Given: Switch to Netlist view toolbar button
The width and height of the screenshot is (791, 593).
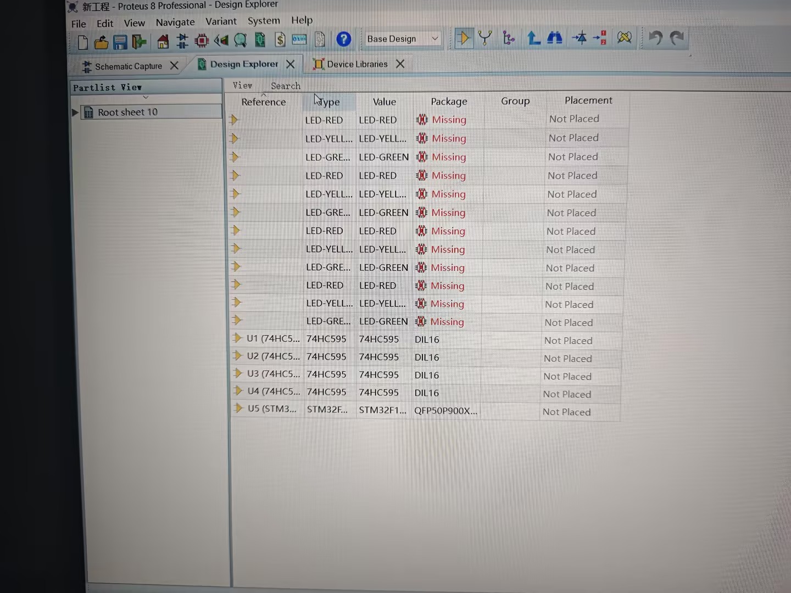Looking at the screenshot, I should pyautogui.click(x=485, y=38).
